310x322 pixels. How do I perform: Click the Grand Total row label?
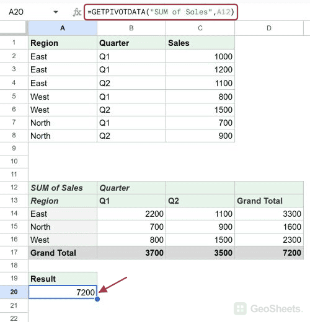[x=63, y=253]
